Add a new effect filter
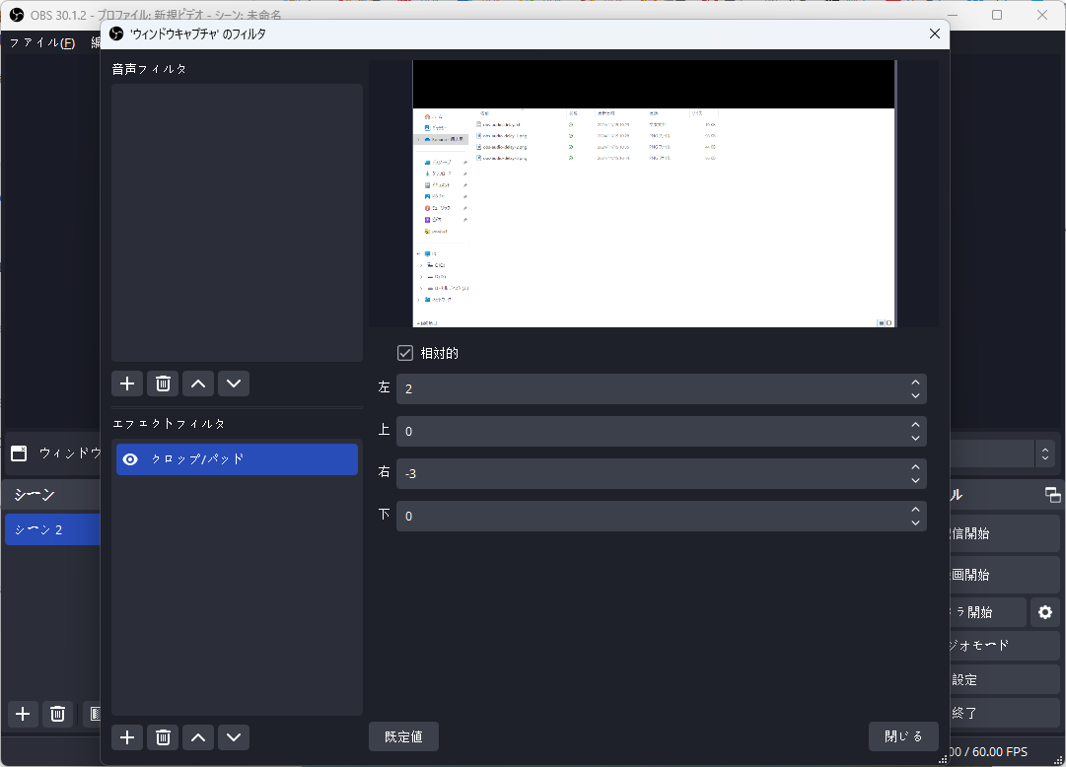The width and height of the screenshot is (1066, 767). pos(127,736)
